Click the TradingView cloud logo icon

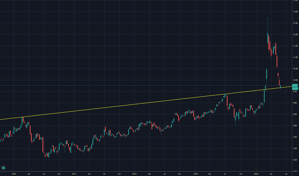(x=3, y=168)
